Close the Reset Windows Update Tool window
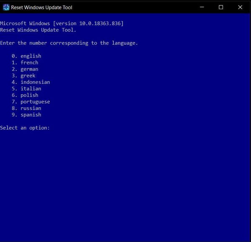251x242 pixels. coord(240,7)
